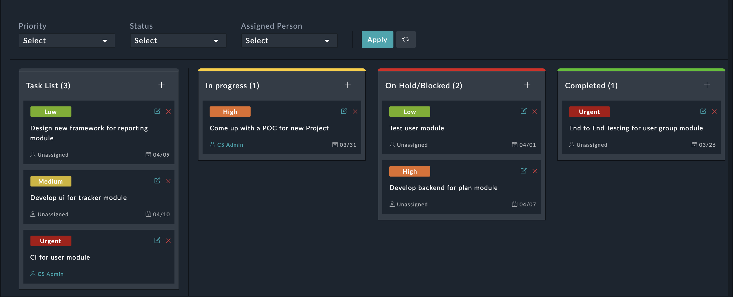The width and height of the screenshot is (733, 297).
Task: Click the Urgent priority tag on CI task
Action: pos(51,241)
